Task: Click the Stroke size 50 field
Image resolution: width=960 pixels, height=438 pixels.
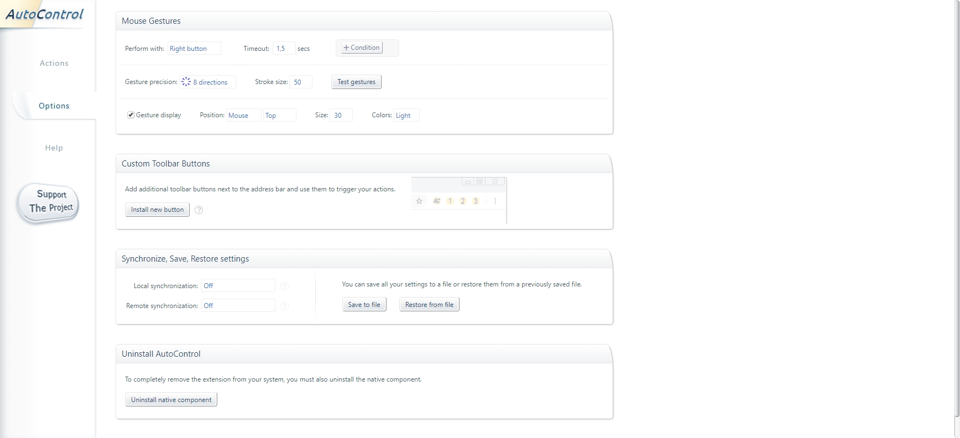Action: coord(301,82)
